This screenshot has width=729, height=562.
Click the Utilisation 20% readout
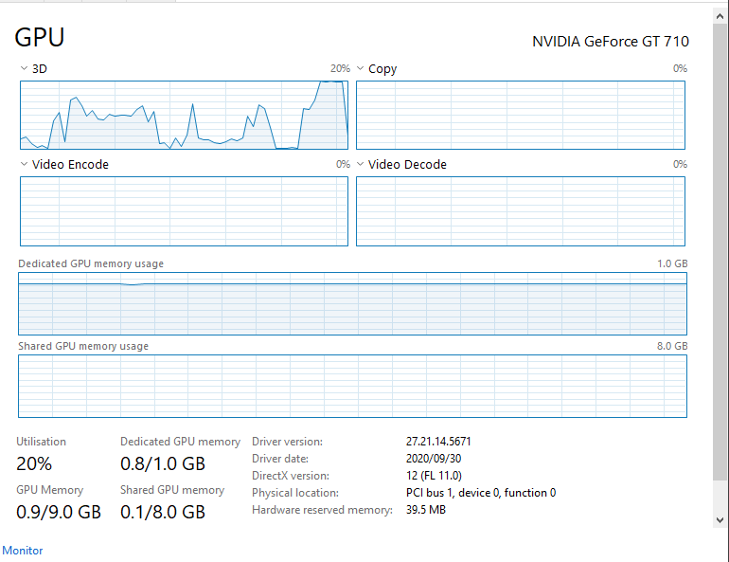[34, 463]
